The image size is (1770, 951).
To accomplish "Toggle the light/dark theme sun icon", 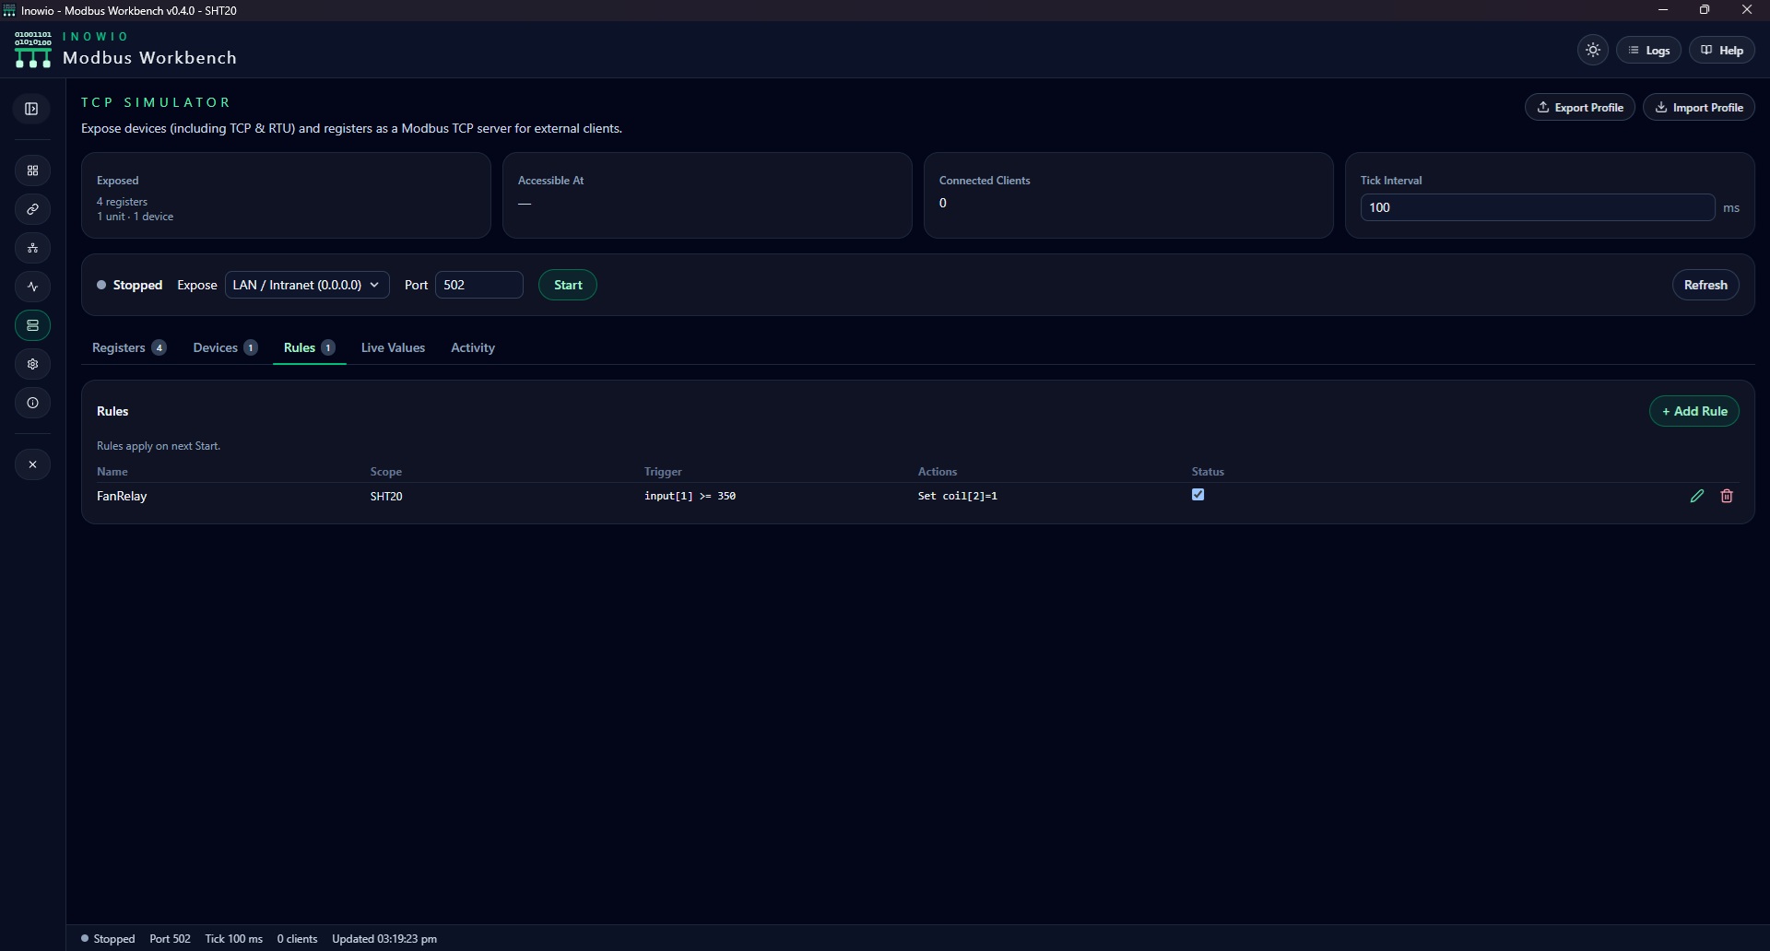I will (x=1593, y=51).
